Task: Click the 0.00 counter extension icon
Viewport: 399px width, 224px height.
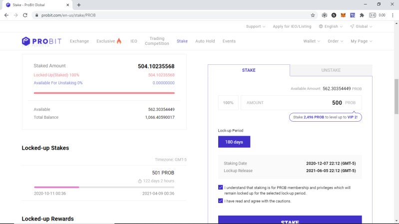Action: [x=377, y=15]
